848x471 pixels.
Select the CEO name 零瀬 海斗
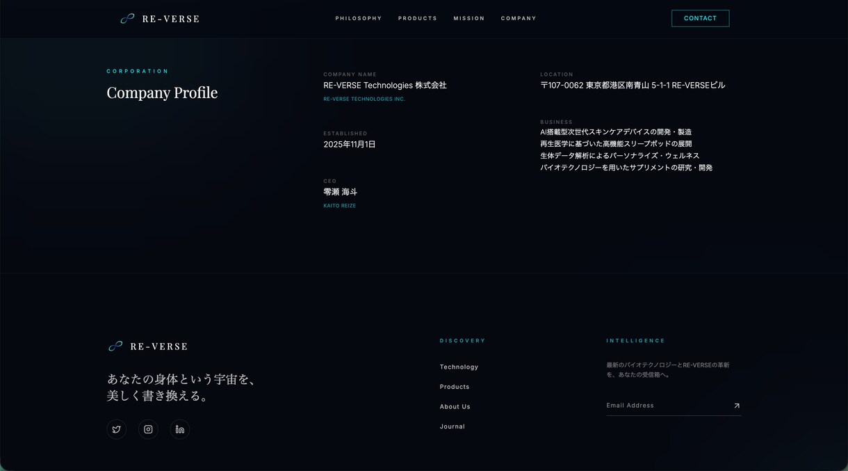point(341,192)
